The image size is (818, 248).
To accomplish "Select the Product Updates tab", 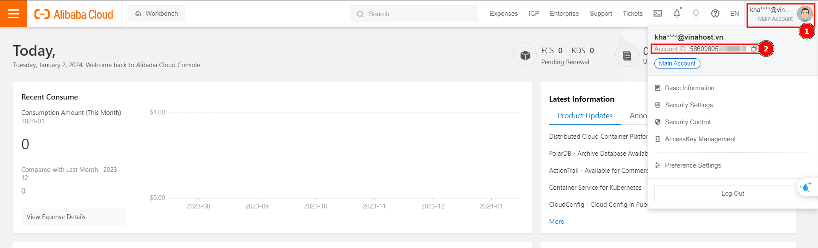I will [585, 116].
